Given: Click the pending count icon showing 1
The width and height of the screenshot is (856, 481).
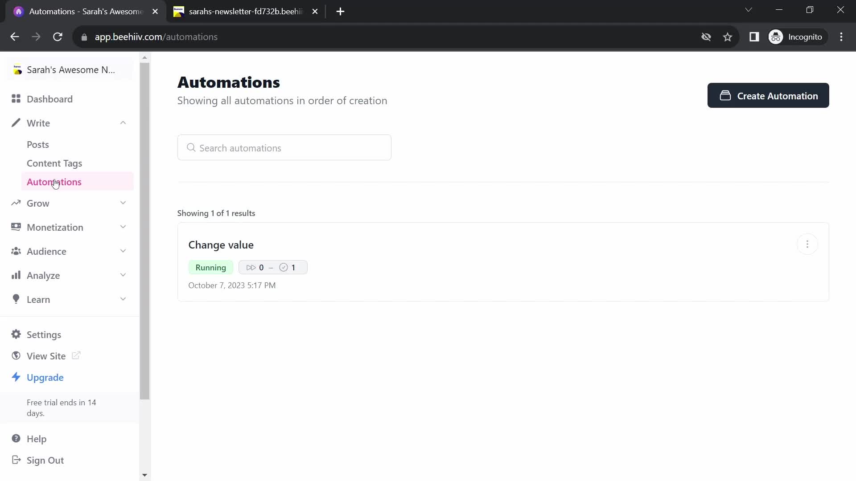Looking at the screenshot, I should [288, 267].
